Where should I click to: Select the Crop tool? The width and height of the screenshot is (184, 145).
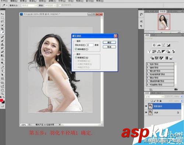(2, 29)
